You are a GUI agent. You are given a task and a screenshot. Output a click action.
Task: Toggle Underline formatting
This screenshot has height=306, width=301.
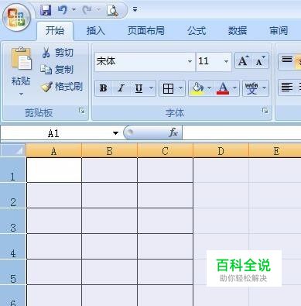click(139, 88)
